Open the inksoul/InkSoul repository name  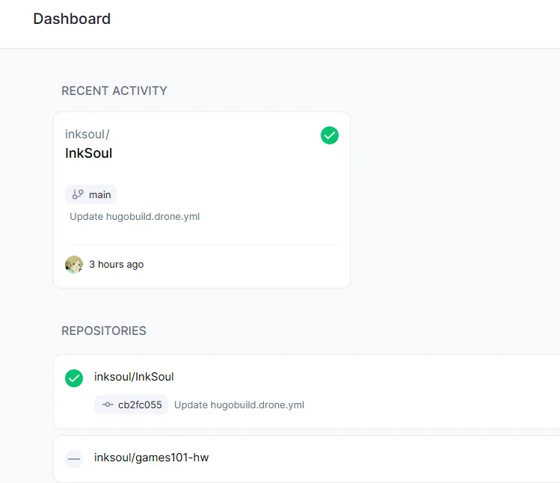(x=134, y=377)
